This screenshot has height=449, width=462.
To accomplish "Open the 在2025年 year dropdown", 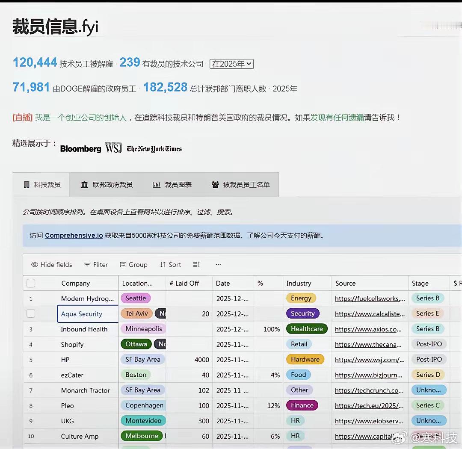I will click(x=231, y=63).
